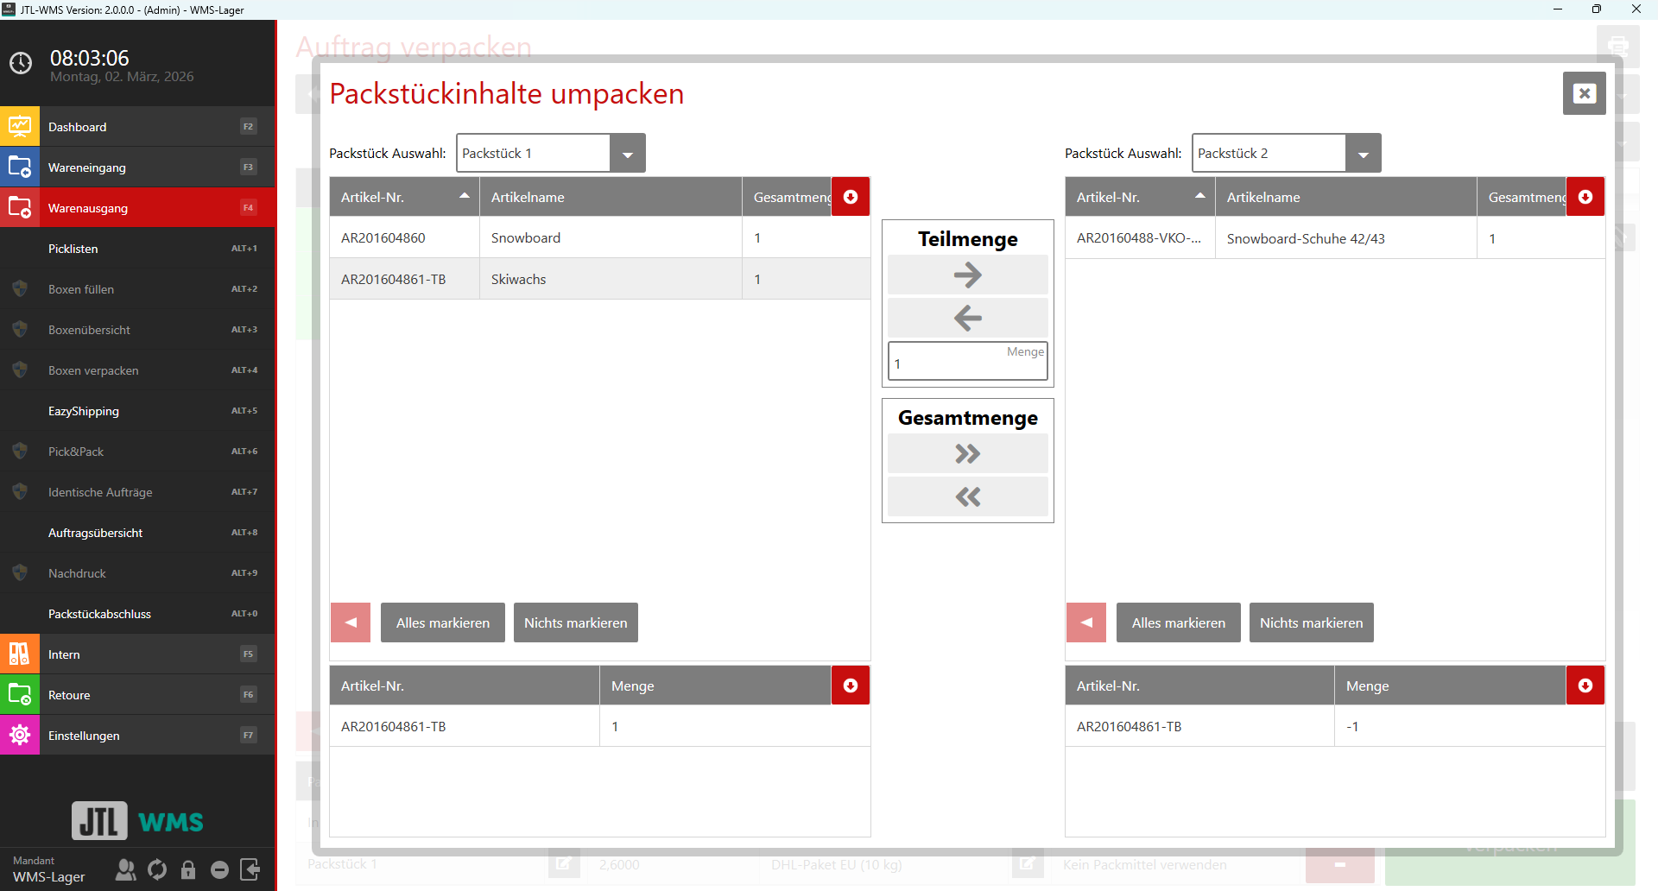The width and height of the screenshot is (1658, 891).
Task: Move Gesamtmenge left with double chevron
Action: click(967, 497)
